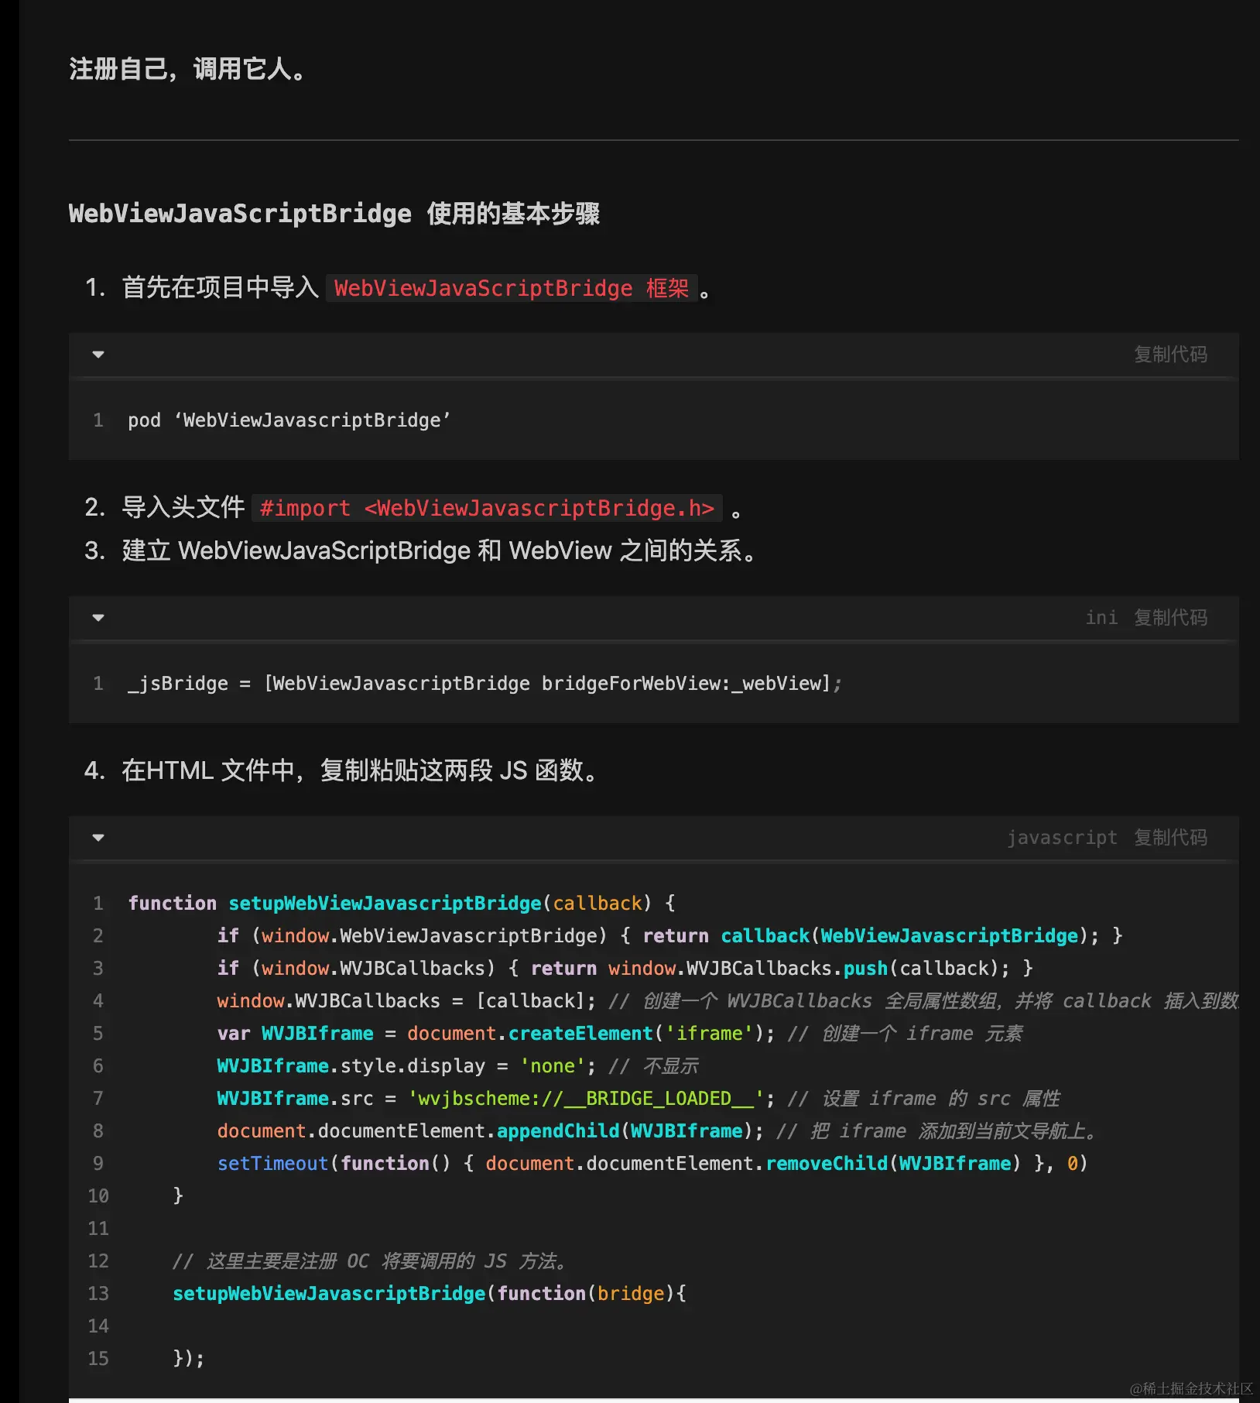Click step 4 text '在HTML 文件中，复制粘贴这两段 JS 函数。'
The image size is (1260, 1403).
[x=359, y=770]
